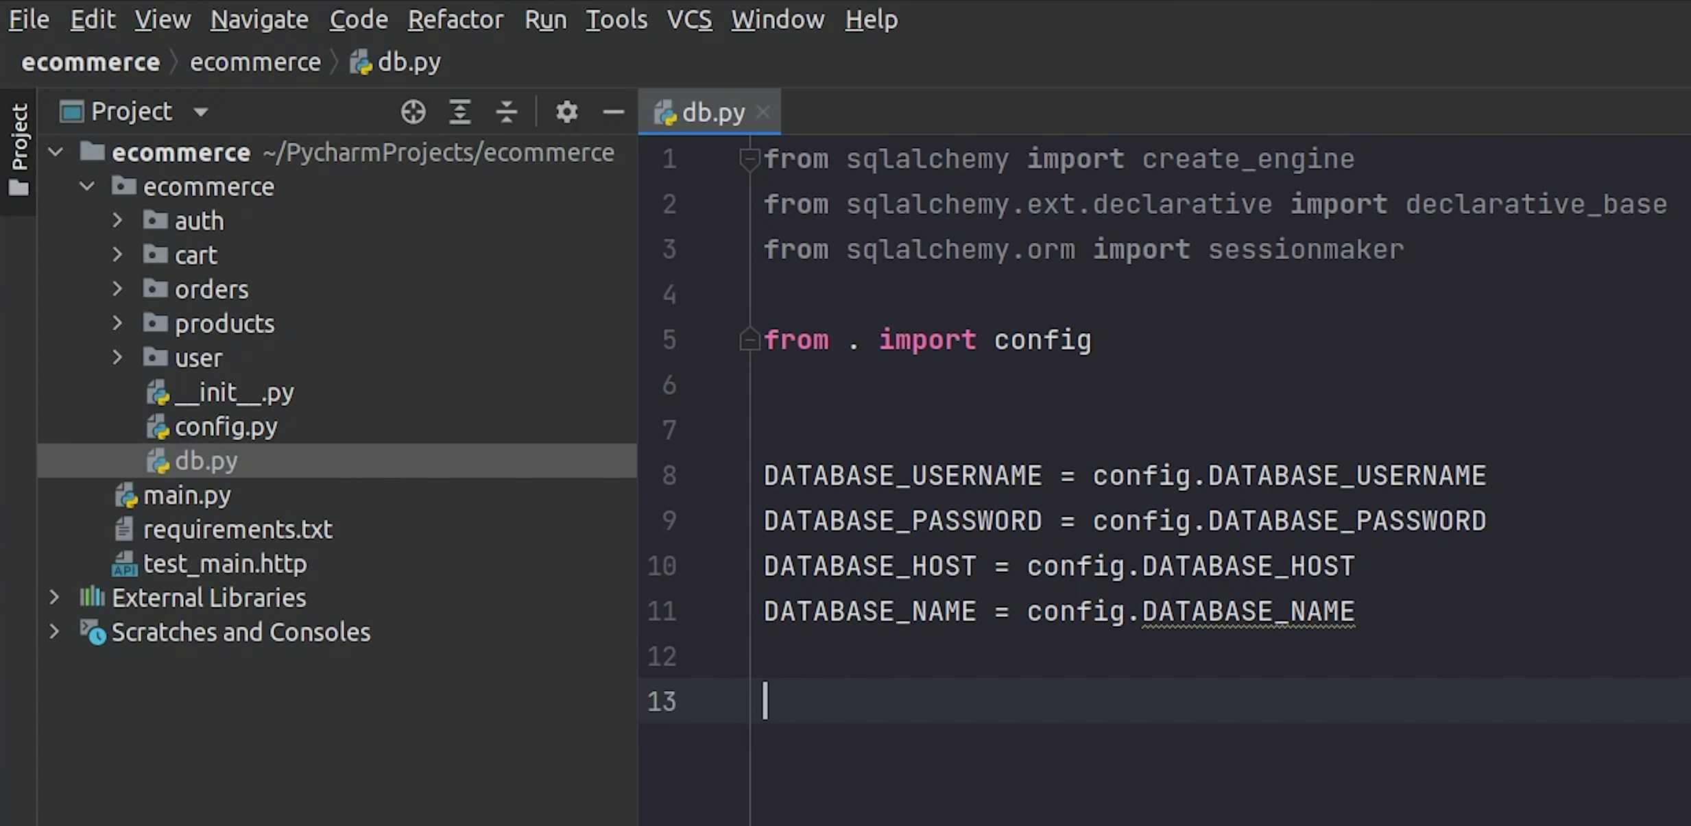Expand the cart folder in project tree

click(117, 254)
